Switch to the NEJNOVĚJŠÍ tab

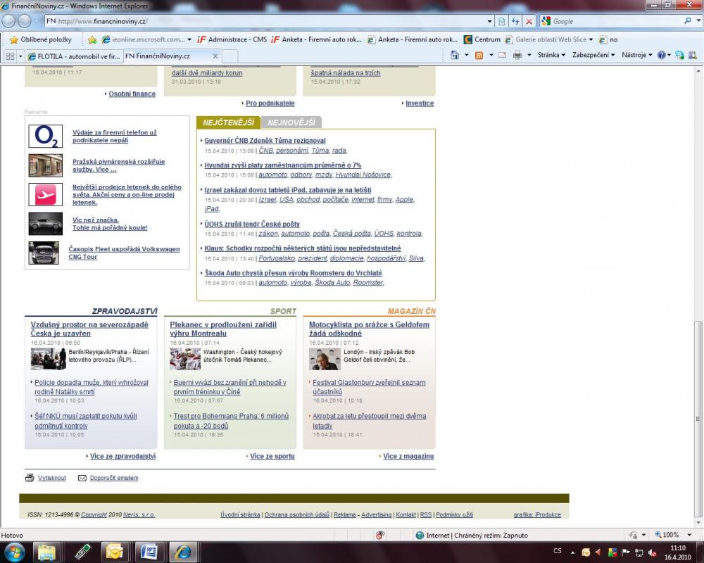click(x=291, y=122)
